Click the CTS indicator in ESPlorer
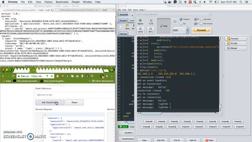Screen dimensions: 252x142 pyautogui.click(x=151, y=22)
